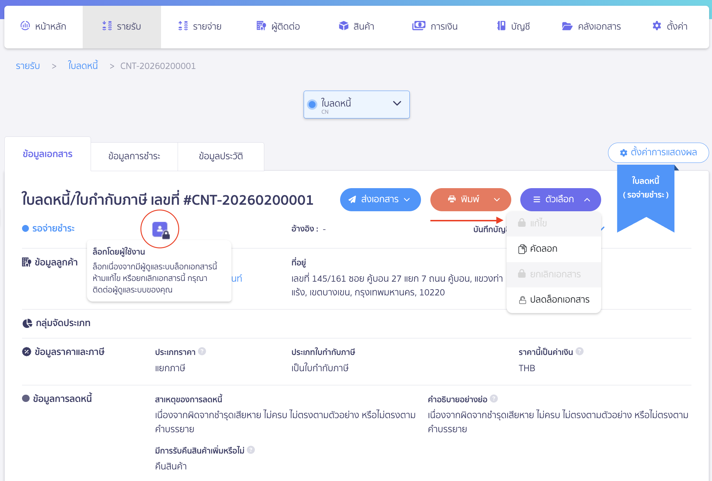Open the หน้าหลัก dashboard icon
712x481 pixels.
25,26
